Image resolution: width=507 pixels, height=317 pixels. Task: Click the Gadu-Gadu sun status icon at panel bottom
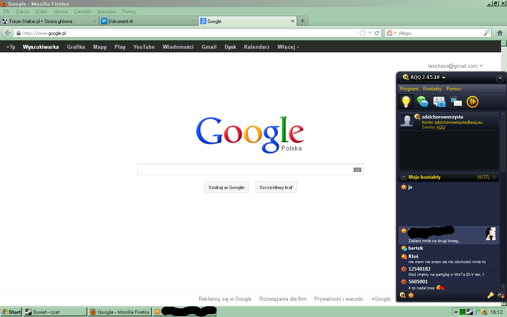click(411, 295)
